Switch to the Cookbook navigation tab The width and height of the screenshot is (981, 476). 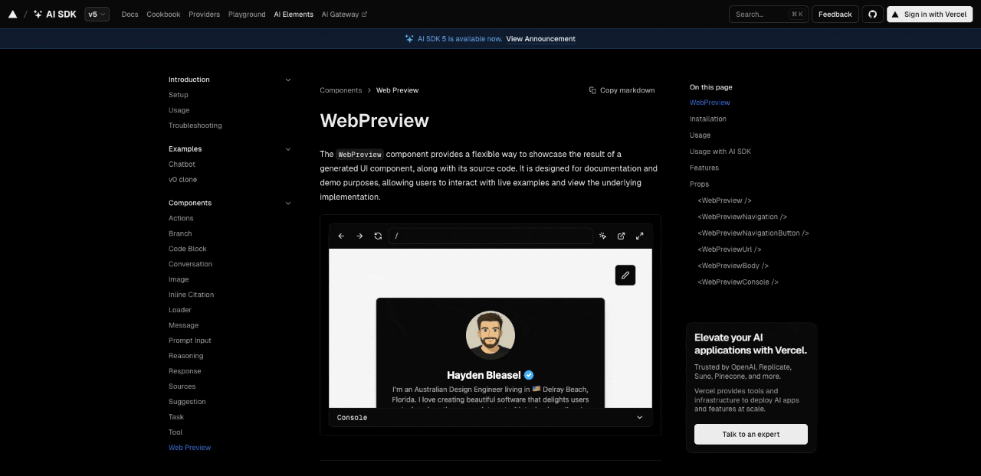pos(163,14)
